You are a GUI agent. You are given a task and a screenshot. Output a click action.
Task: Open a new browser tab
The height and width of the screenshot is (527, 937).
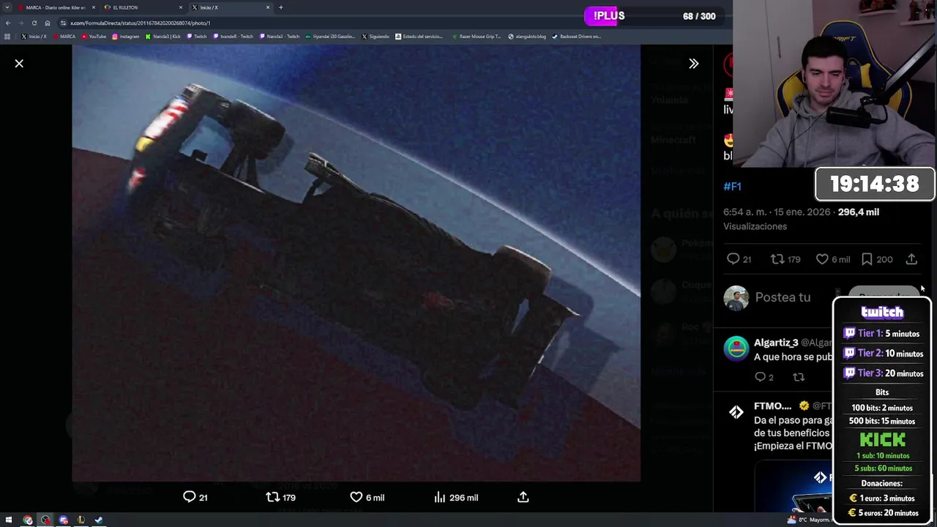[280, 7]
